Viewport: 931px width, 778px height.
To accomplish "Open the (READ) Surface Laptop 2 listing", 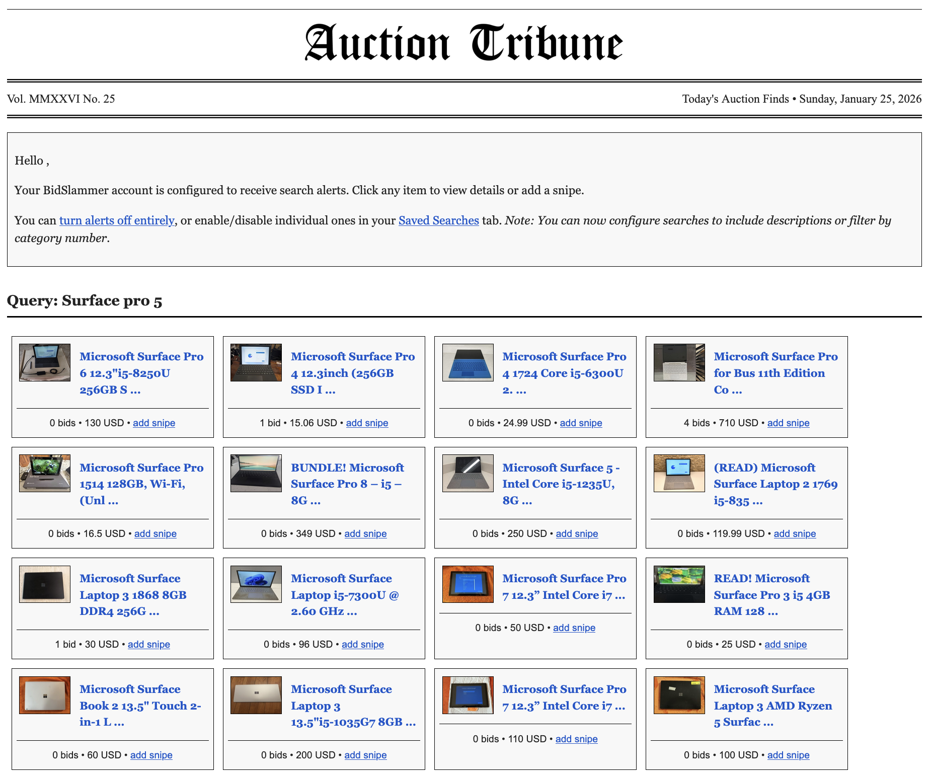I will tap(775, 484).
